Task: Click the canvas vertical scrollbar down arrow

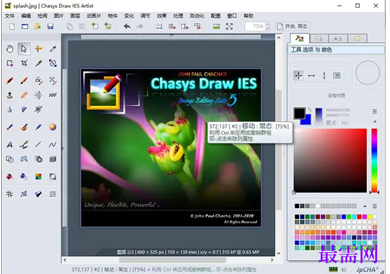Action: tap(279, 253)
